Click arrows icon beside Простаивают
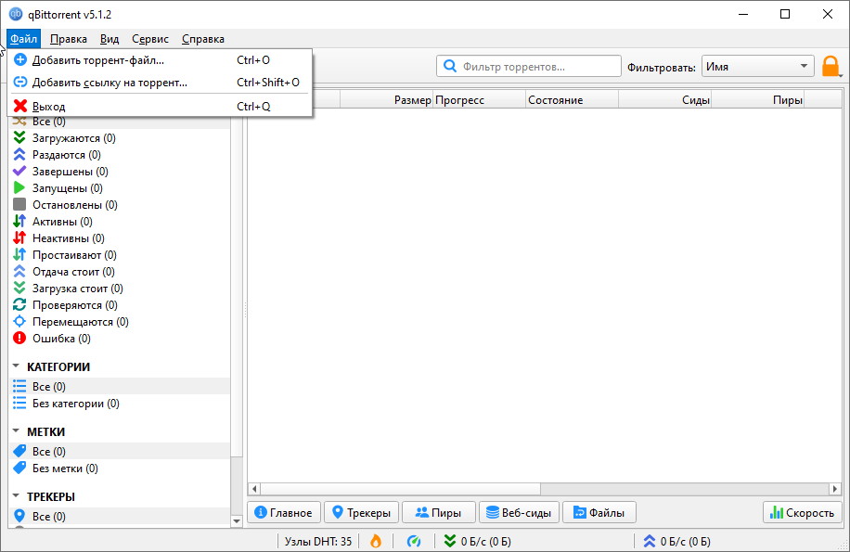The width and height of the screenshot is (850, 552). pos(19,254)
